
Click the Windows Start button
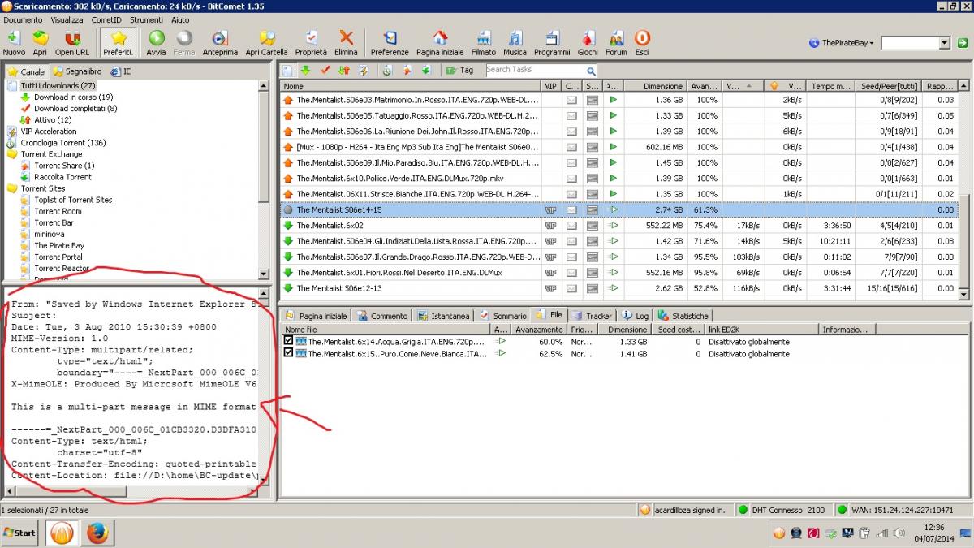pyautogui.click(x=19, y=533)
